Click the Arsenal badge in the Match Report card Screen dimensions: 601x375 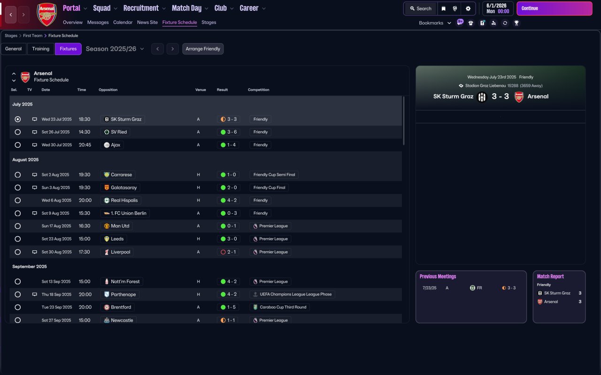point(539,302)
